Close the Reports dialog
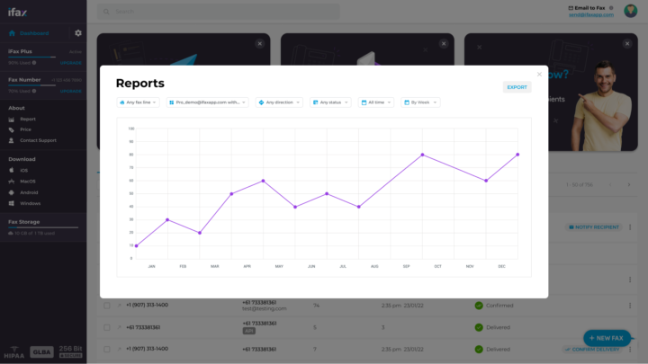Image resolution: width=648 pixels, height=364 pixels. click(x=539, y=75)
